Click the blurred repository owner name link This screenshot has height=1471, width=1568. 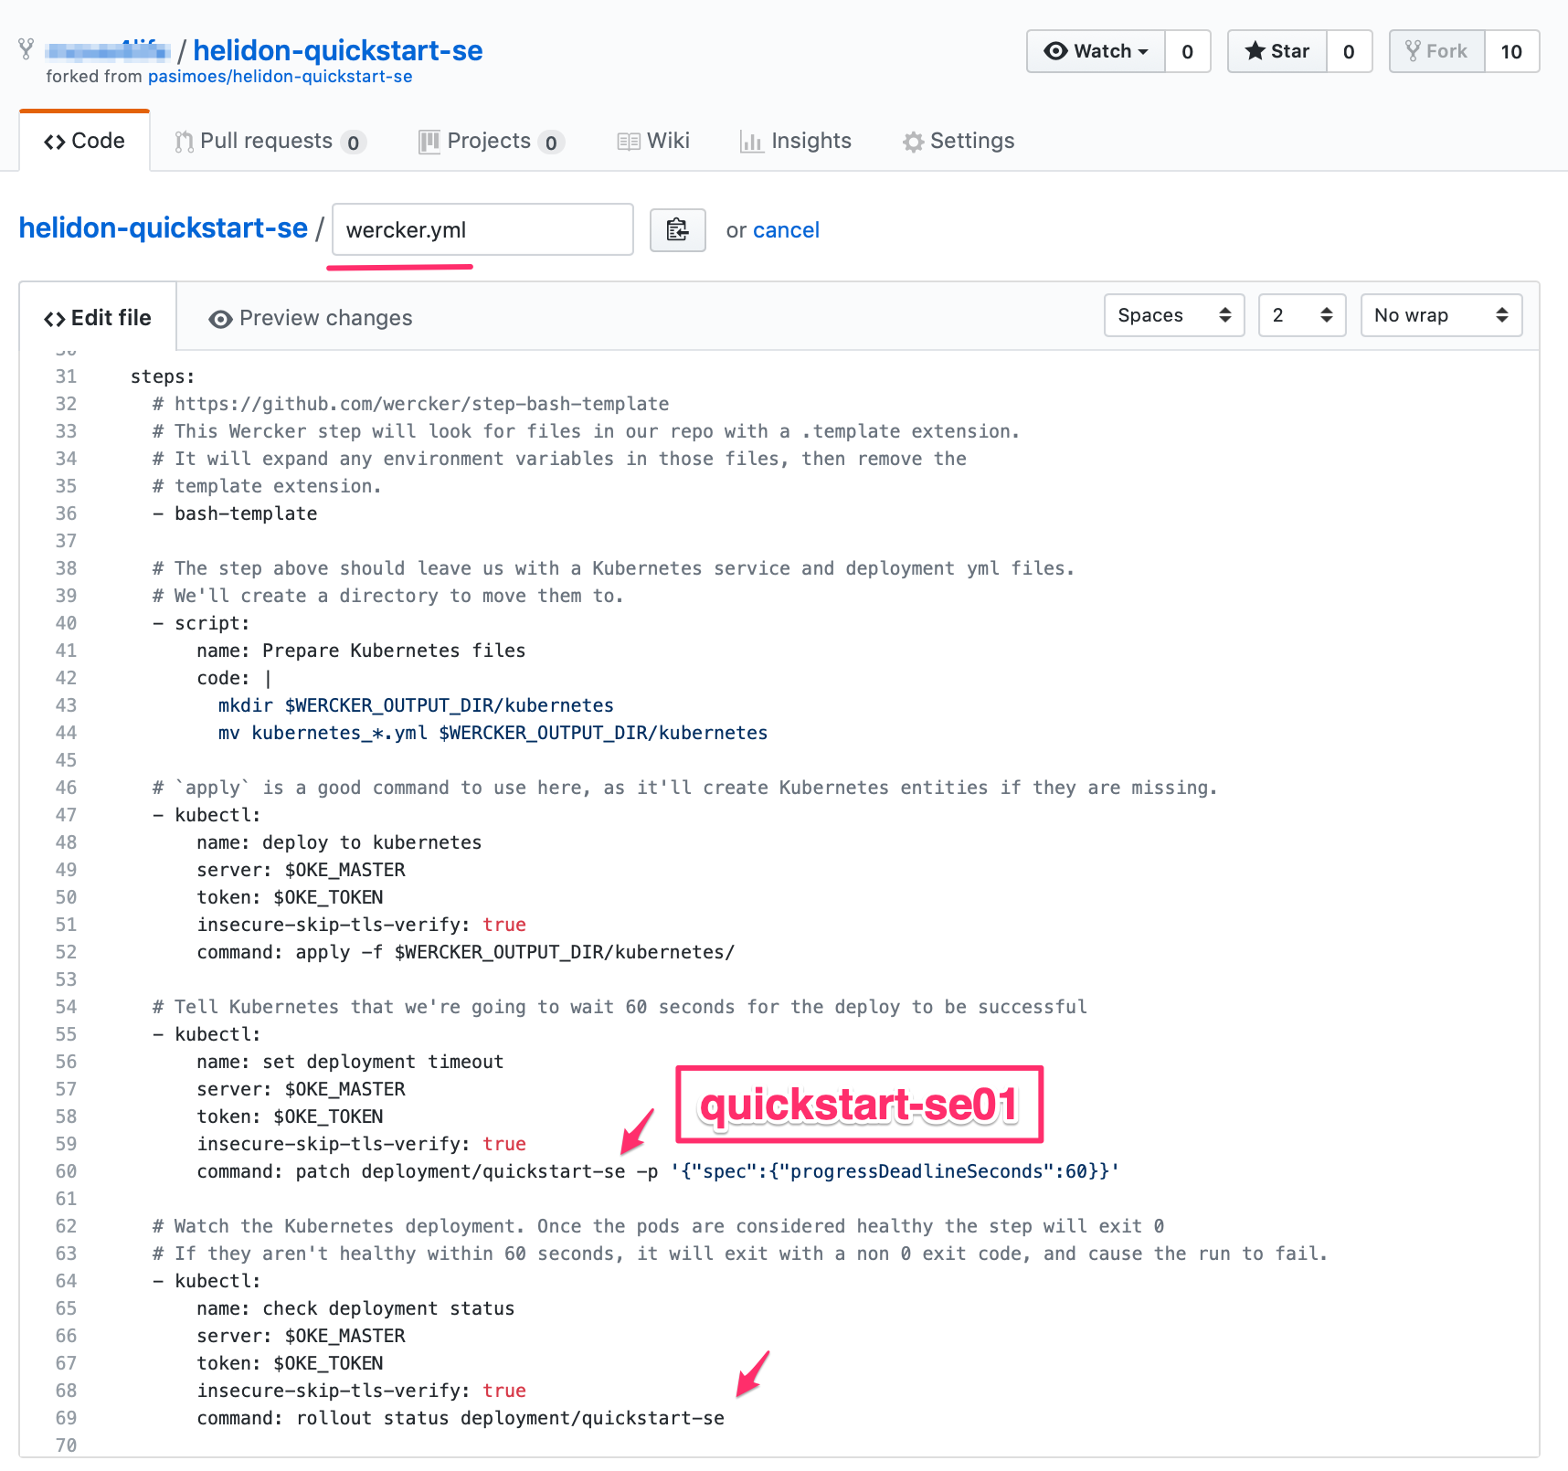coord(108,50)
